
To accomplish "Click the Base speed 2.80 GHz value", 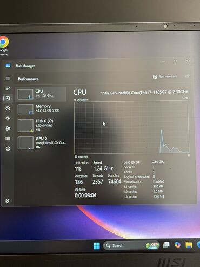I will [x=158, y=162].
